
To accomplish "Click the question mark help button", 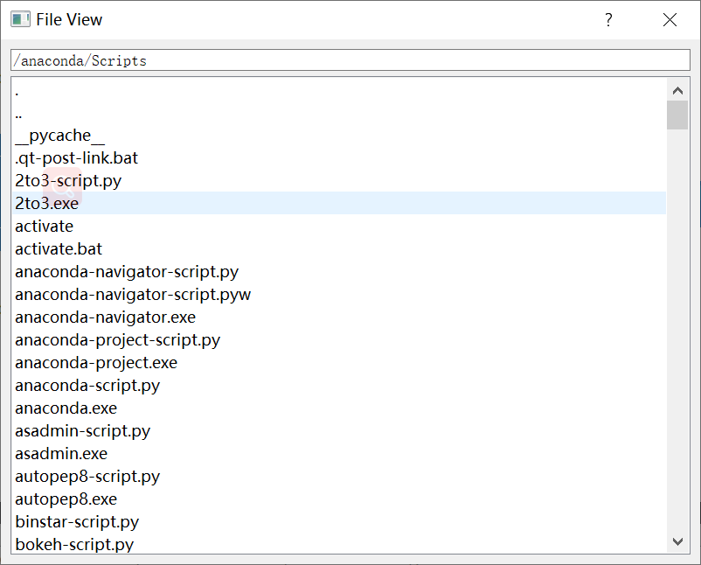I will [x=608, y=20].
